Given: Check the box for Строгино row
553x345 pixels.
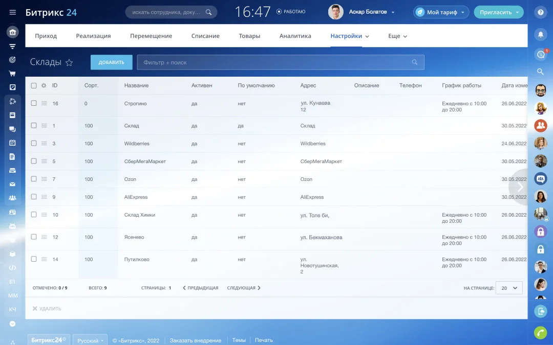Looking at the screenshot, I should [x=34, y=103].
